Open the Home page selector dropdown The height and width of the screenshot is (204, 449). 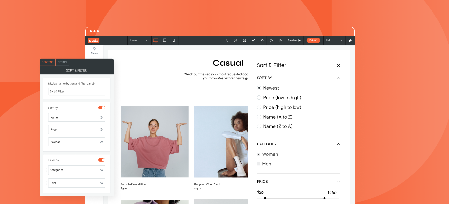[139, 40]
